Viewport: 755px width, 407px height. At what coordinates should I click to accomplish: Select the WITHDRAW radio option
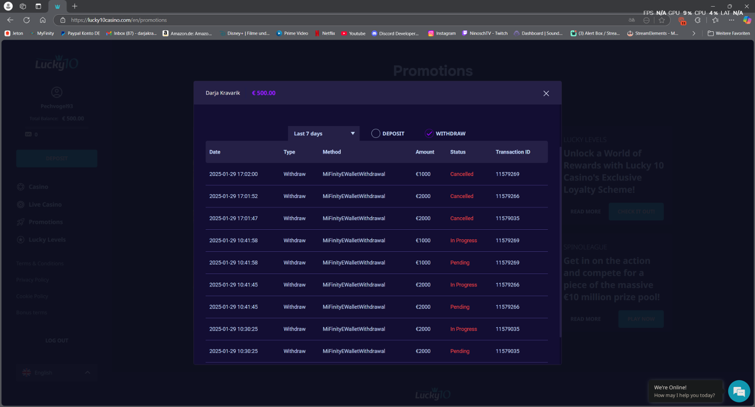click(x=429, y=133)
